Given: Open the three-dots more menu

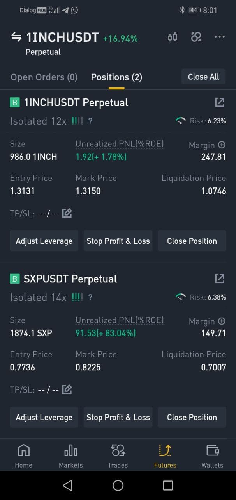Looking at the screenshot, I should (x=220, y=37).
